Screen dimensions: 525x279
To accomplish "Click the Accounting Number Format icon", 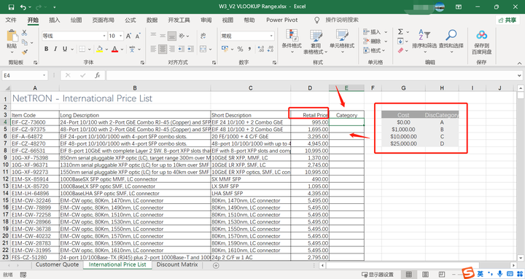I will coord(225,50).
